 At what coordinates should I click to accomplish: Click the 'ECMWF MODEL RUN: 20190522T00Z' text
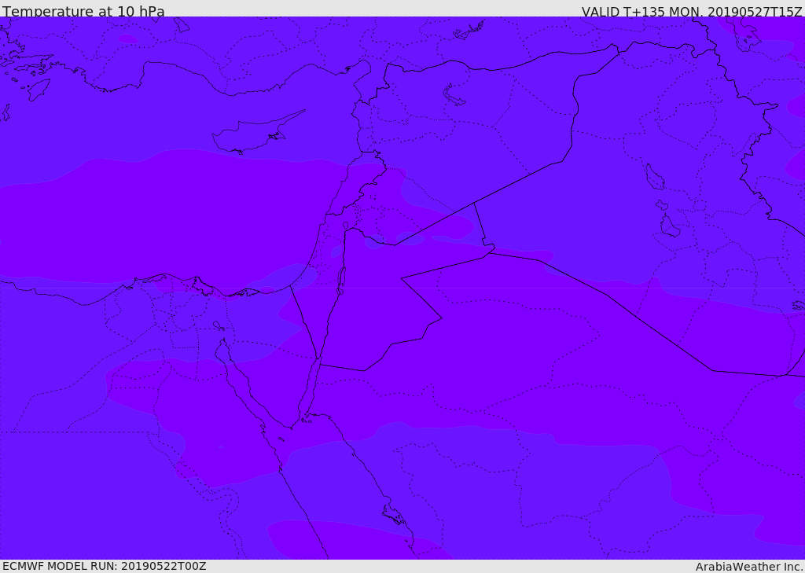coord(105,566)
